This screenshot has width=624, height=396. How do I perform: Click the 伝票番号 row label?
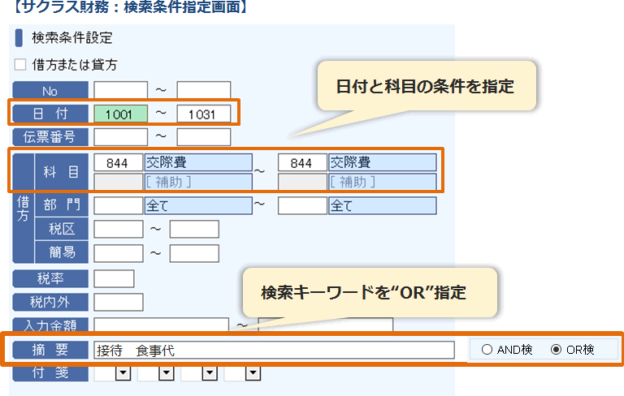tap(50, 137)
